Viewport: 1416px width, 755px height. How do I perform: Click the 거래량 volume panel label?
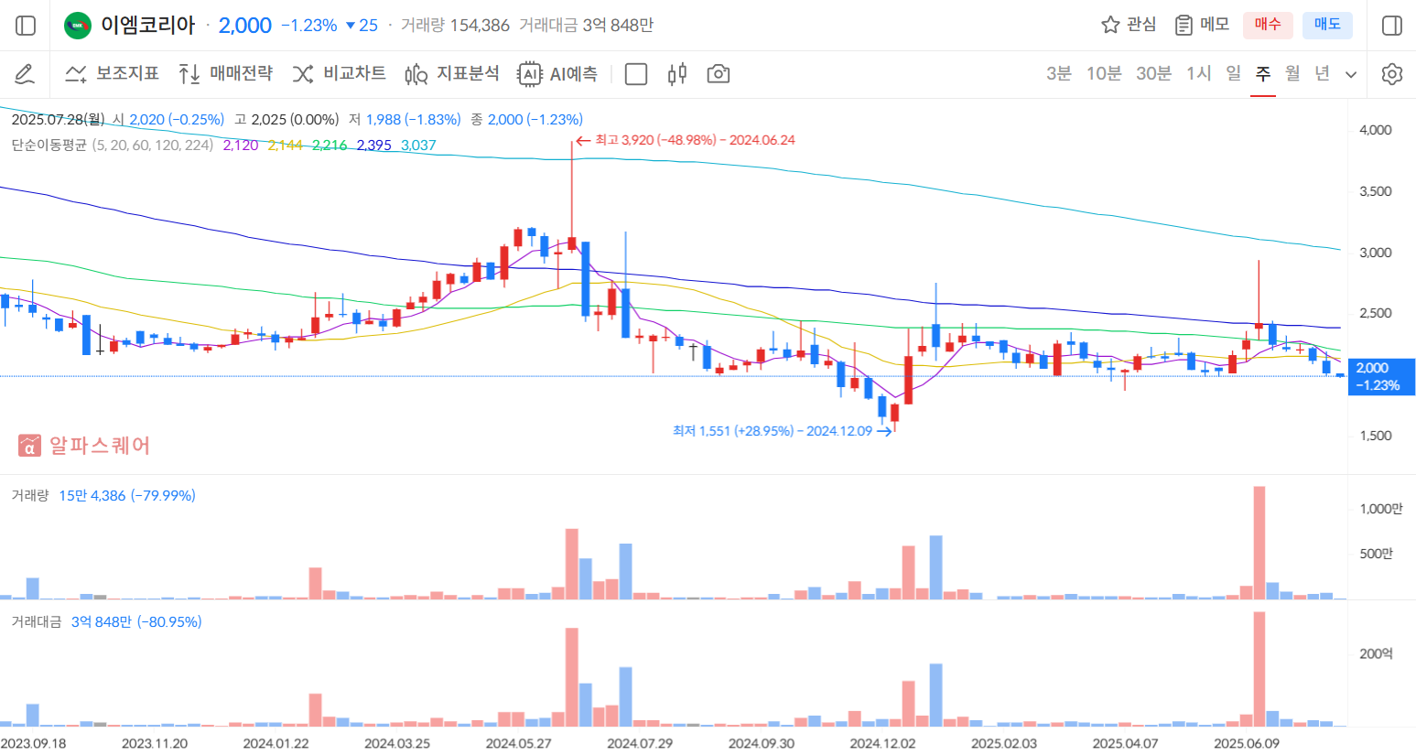(29, 495)
